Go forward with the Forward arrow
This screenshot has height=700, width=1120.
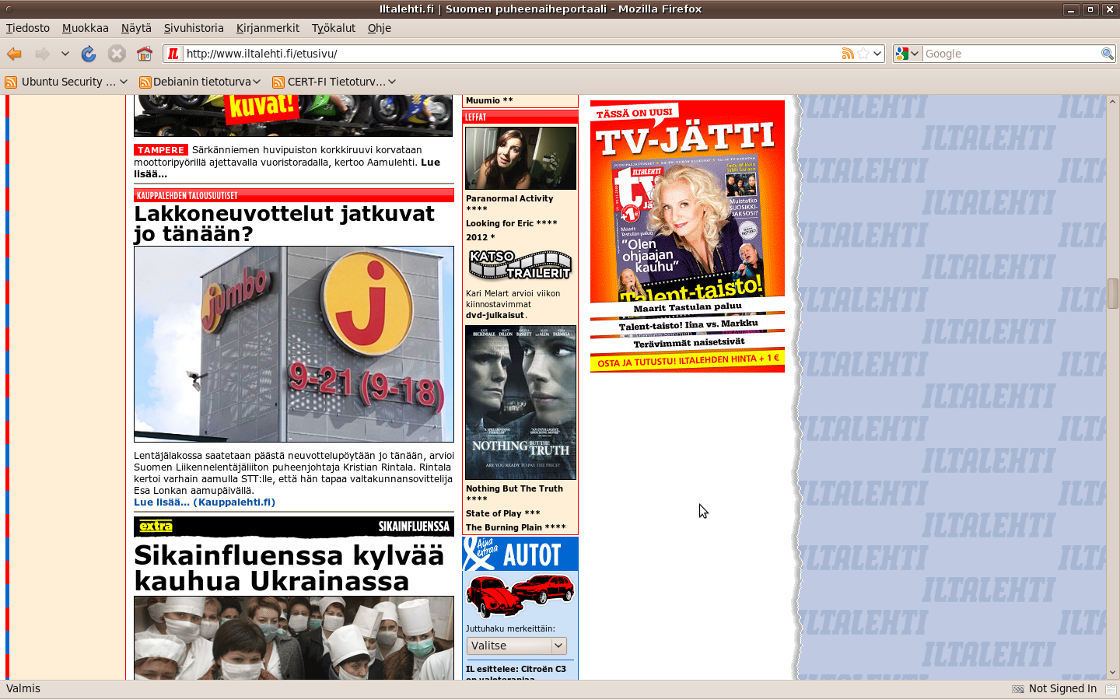[x=42, y=54]
